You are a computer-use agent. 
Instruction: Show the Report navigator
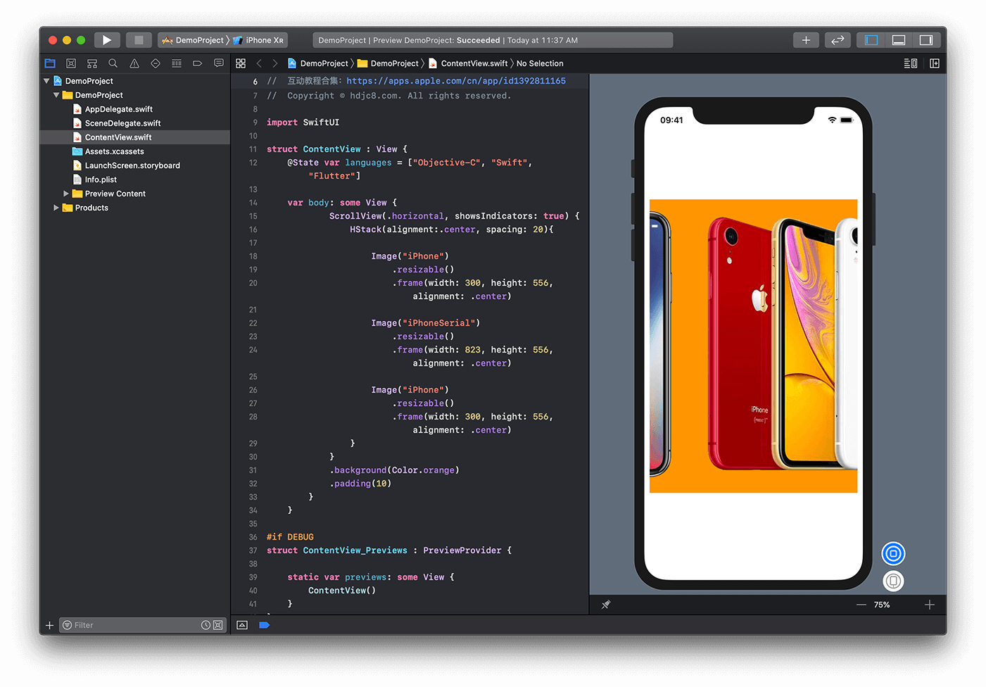point(219,63)
